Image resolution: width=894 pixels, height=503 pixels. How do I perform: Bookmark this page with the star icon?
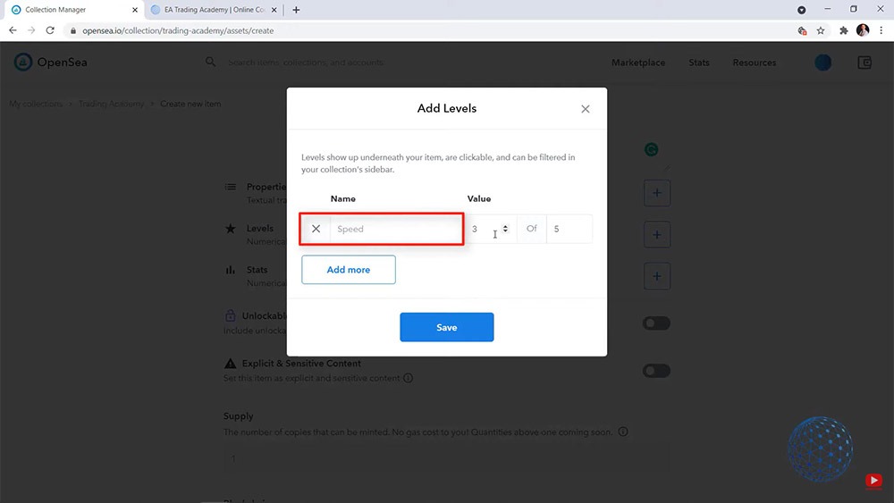pyautogui.click(x=821, y=30)
